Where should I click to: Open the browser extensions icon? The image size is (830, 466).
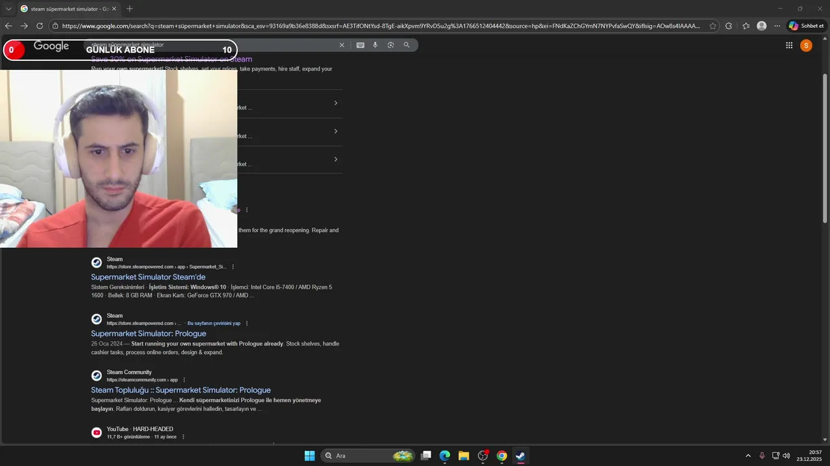[729, 26]
